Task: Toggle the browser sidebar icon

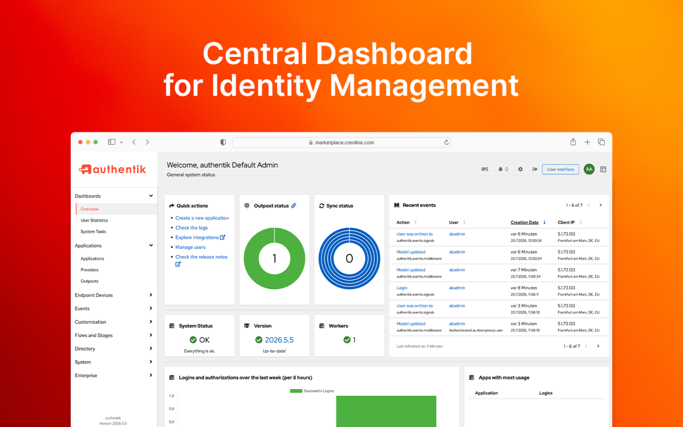Action: (111, 142)
